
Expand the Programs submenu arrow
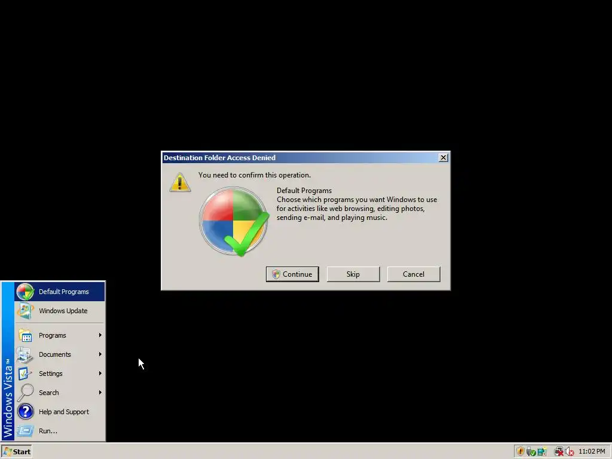100,335
